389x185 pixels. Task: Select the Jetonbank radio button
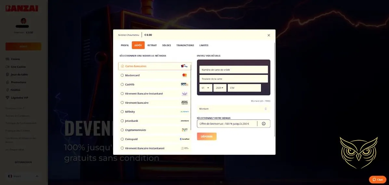(122, 121)
